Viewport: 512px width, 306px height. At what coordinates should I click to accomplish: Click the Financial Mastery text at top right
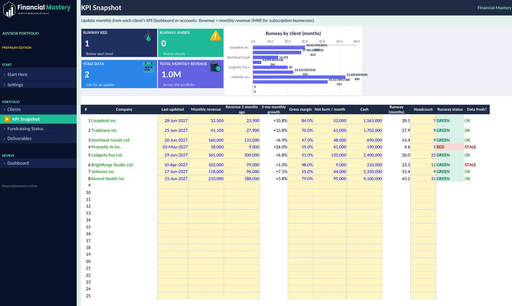pyautogui.click(x=494, y=8)
